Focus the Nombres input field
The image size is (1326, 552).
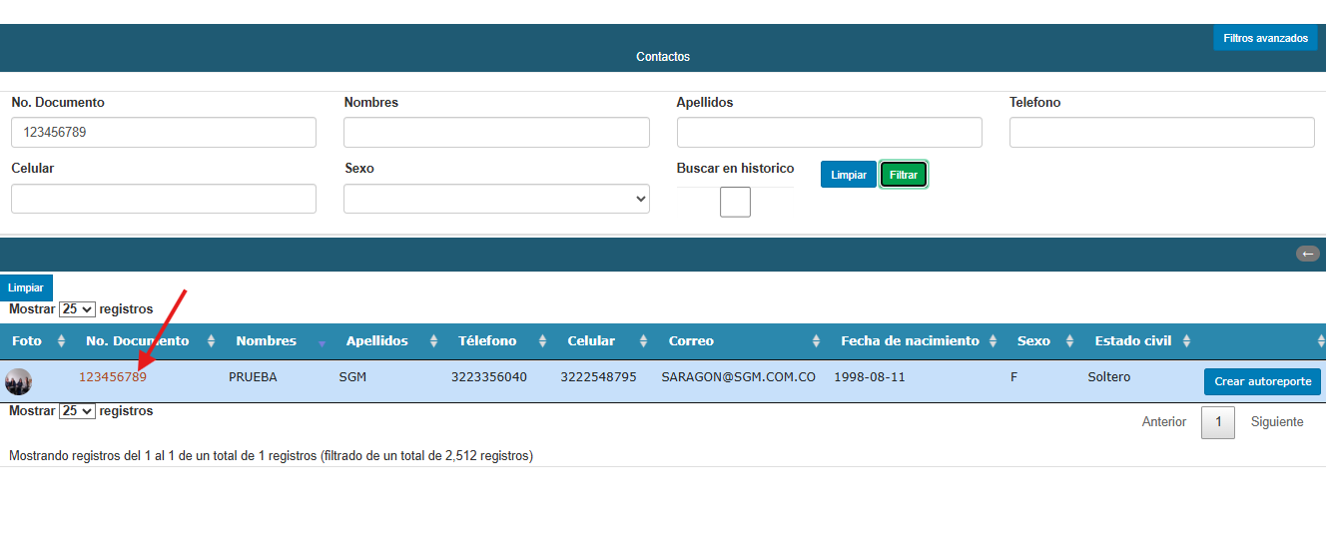(x=496, y=133)
